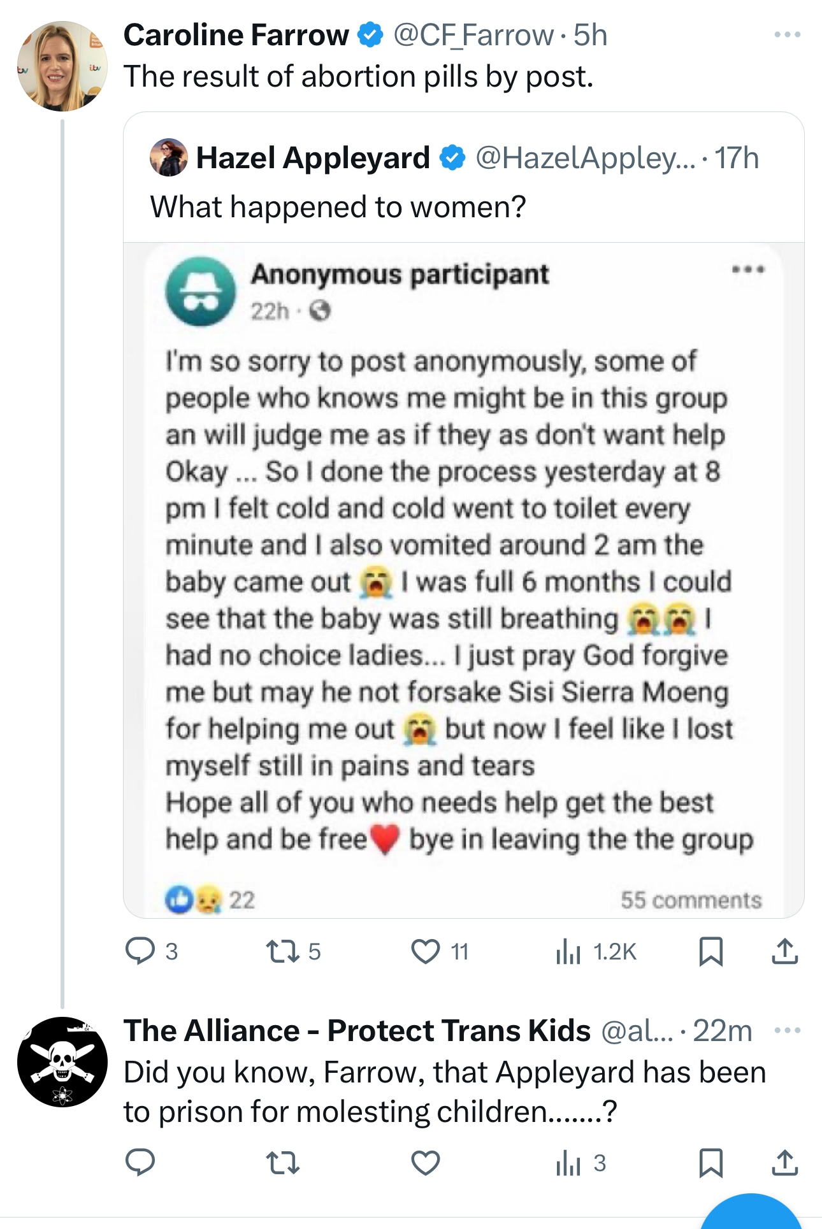Like Caroline Farrow's tweet
Image resolution: width=822 pixels, height=1229 pixels.
[x=426, y=951]
